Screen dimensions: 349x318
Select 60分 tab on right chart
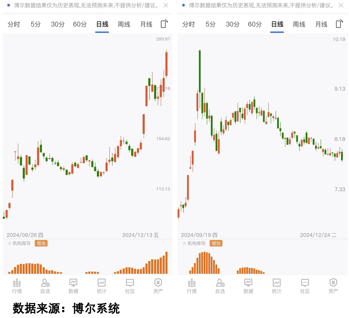click(255, 24)
